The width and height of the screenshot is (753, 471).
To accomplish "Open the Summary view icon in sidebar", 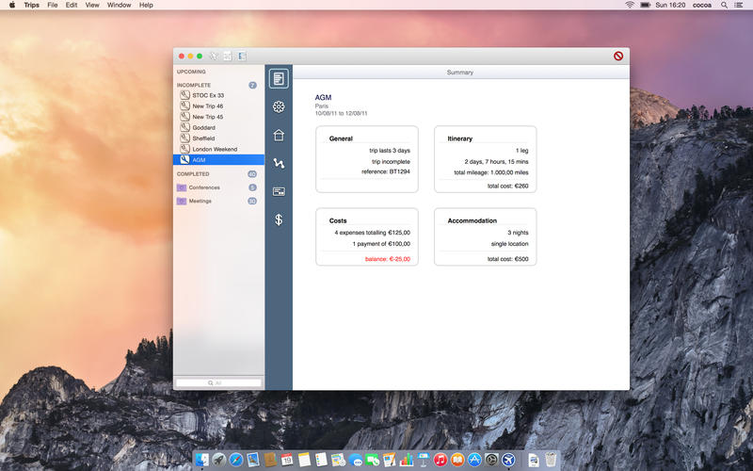I will pyautogui.click(x=279, y=78).
